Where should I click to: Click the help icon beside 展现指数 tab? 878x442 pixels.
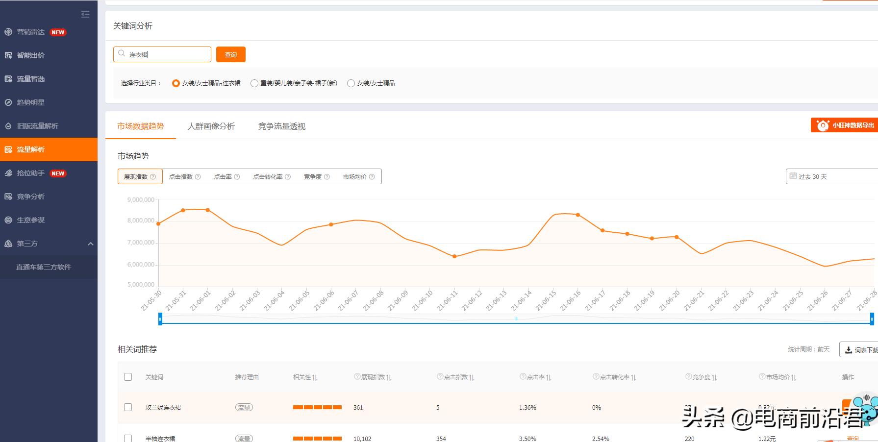click(153, 177)
